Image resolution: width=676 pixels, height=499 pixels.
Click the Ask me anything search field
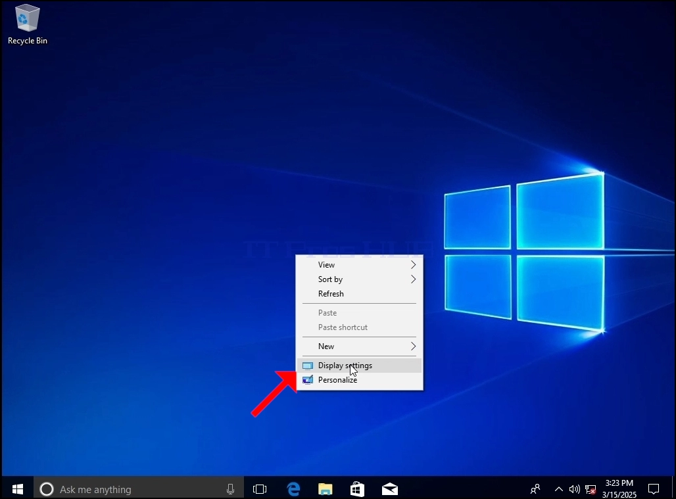(x=139, y=489)
